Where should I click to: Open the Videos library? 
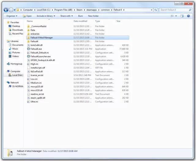[13, 56]
